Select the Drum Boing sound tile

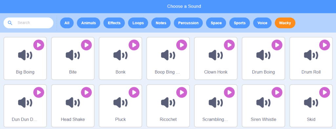click(x=263, y=58)
